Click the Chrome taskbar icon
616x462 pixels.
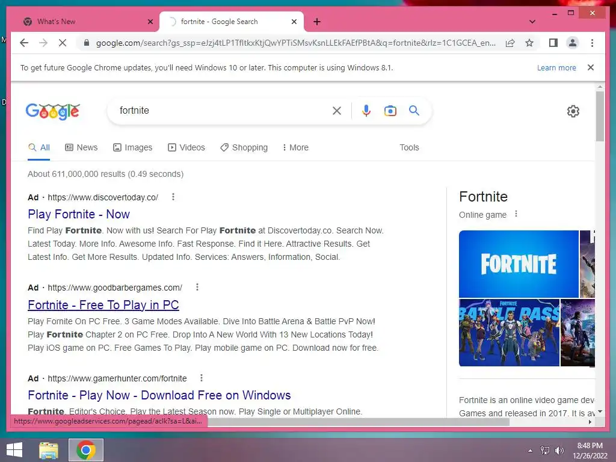click(x=86, y=450)
